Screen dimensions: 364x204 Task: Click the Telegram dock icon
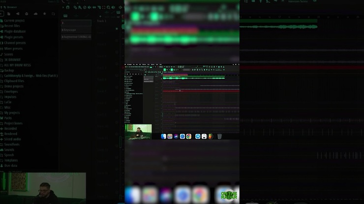[x=198, y=136]
